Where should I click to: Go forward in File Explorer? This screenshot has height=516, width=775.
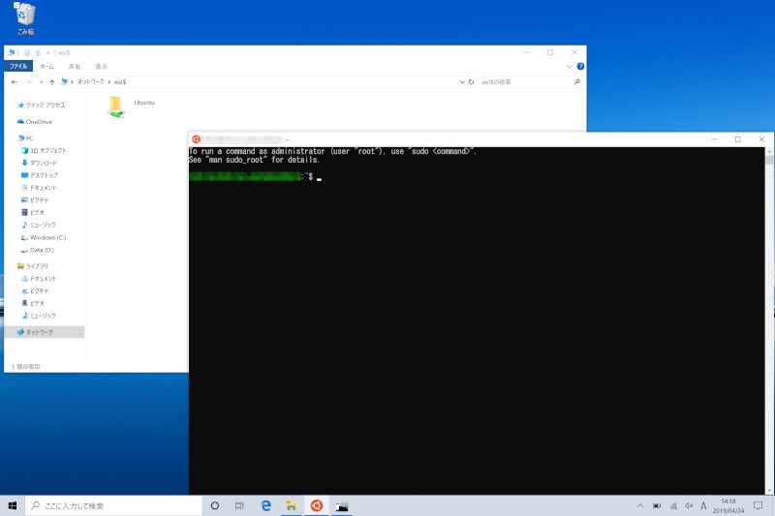(29, 82)
